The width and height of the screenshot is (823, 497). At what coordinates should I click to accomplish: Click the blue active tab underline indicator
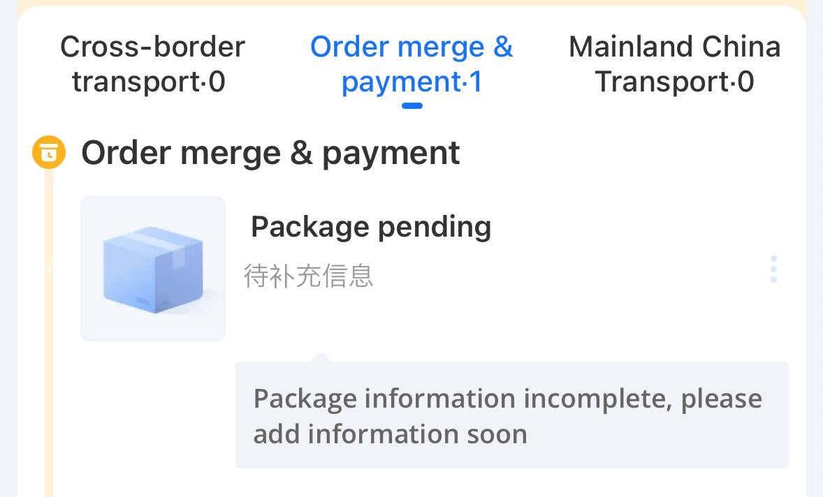pos(412,105)
